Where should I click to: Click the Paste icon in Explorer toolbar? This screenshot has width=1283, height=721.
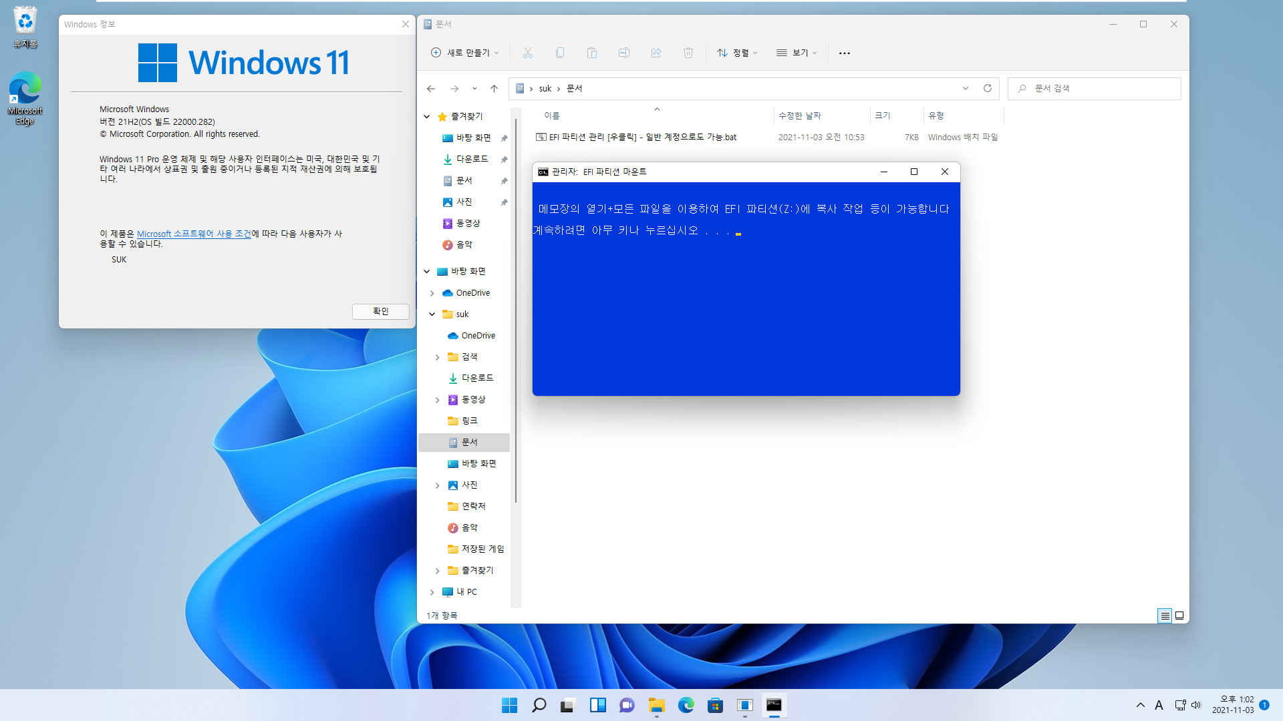pyautogui.click(x=592, y=53)
